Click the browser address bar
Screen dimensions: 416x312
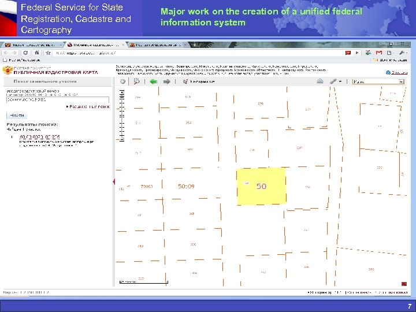click(x=196, y=53)
